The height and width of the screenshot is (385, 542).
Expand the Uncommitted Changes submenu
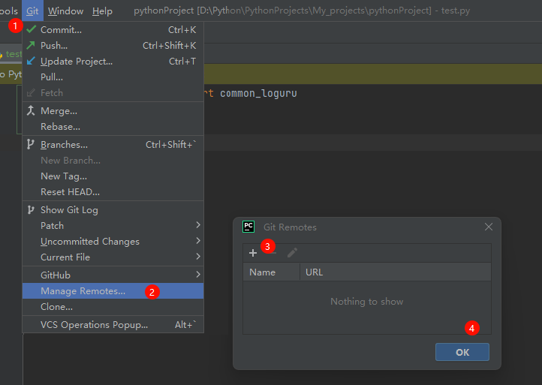click(113, 242)
